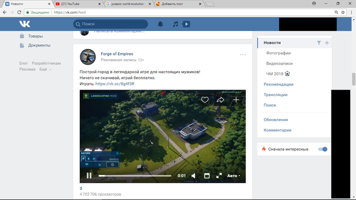
Task: Switch to jurassic world evolution tab
Action: (x=128, y=4)
